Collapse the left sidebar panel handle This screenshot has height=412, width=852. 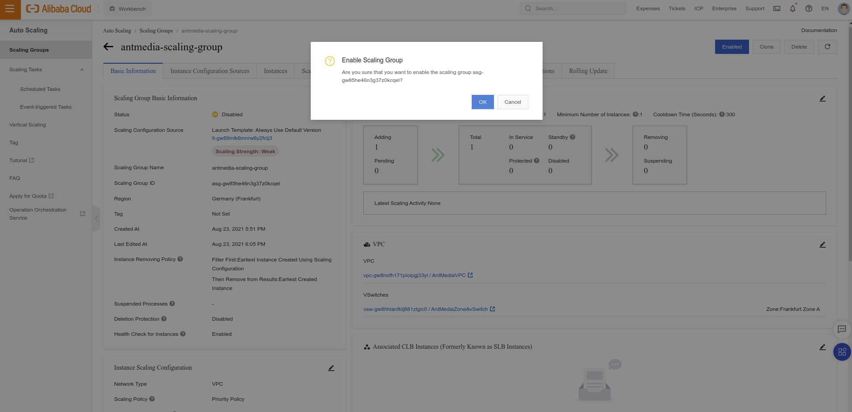pos(96,219)
